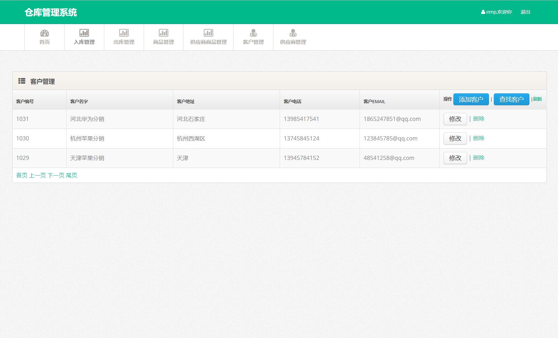
Task: Click the 上一页 pagination link
Action: pyautogui.click(x=37, y=175)
